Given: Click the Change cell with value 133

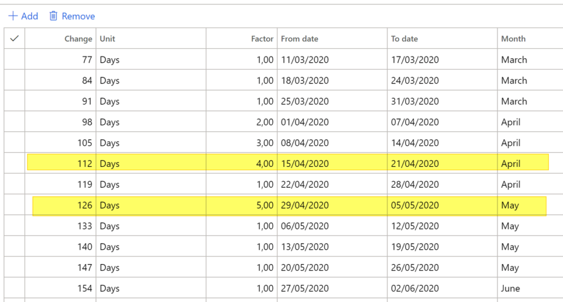Looking at the screenshot, I should point(60,226).
